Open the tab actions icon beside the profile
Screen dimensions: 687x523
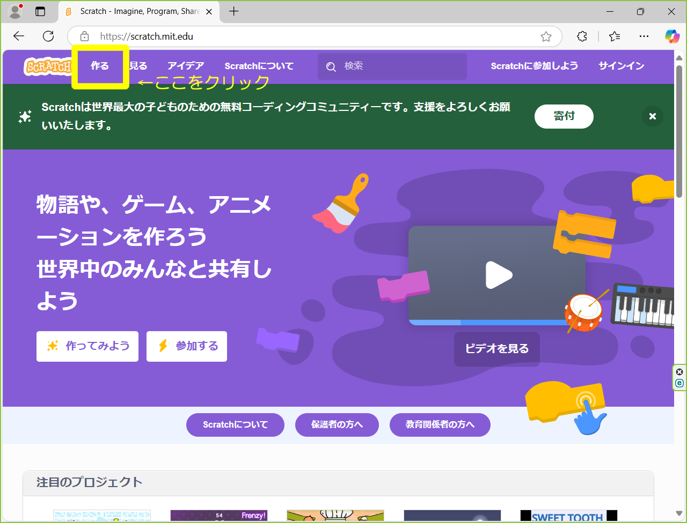coord(40,11)
